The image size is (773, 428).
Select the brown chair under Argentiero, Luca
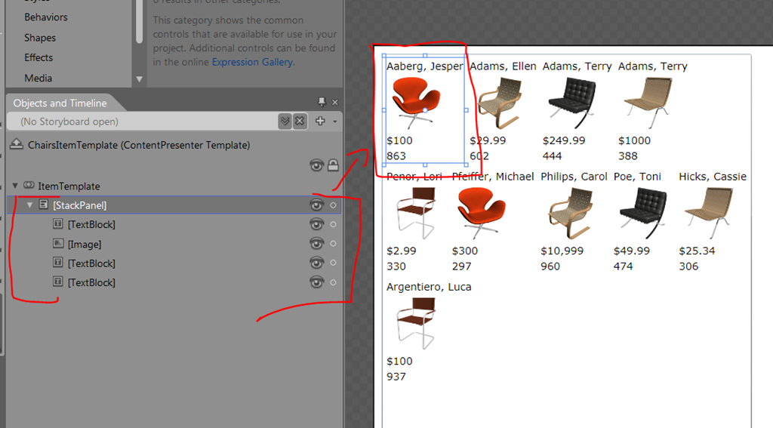point(417,324)
